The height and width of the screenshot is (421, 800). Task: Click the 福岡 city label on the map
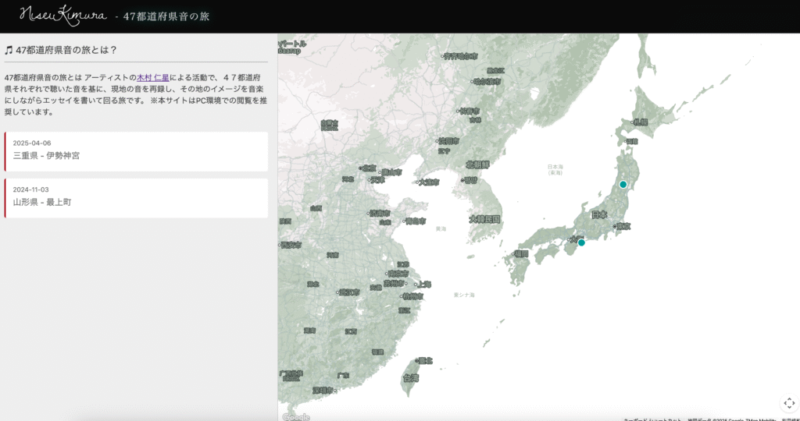(520, 253)
